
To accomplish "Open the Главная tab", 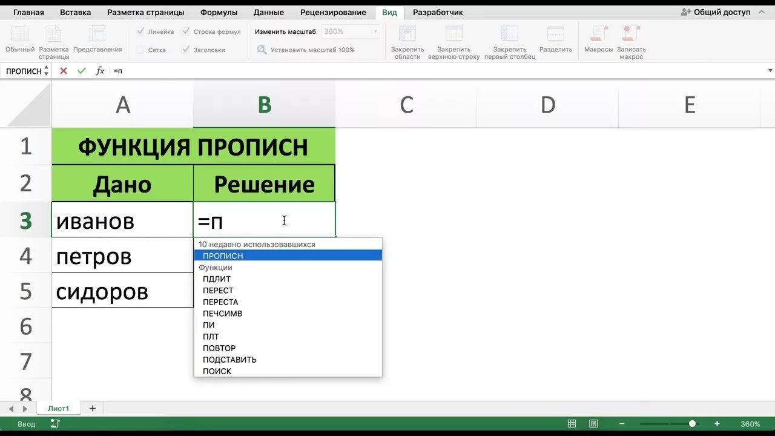I will [x=28, y=12].
